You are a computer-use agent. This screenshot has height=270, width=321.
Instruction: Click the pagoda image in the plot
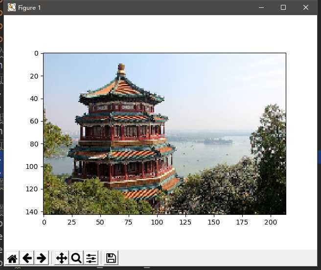coord(164,134)
